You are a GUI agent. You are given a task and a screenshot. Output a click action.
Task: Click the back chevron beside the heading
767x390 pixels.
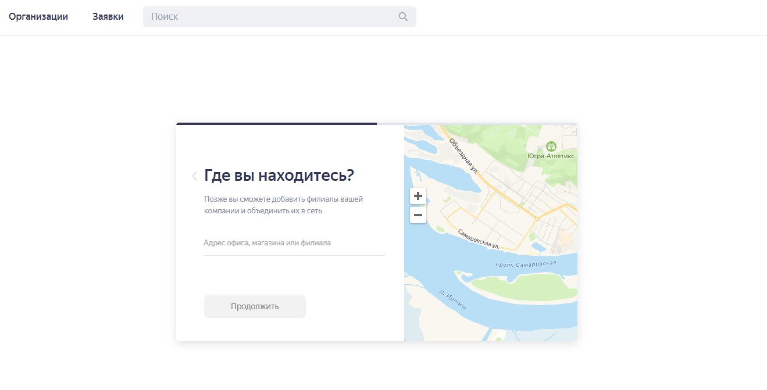194,176
